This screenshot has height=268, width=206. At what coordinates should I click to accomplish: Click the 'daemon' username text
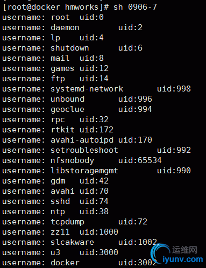(65, 27)
